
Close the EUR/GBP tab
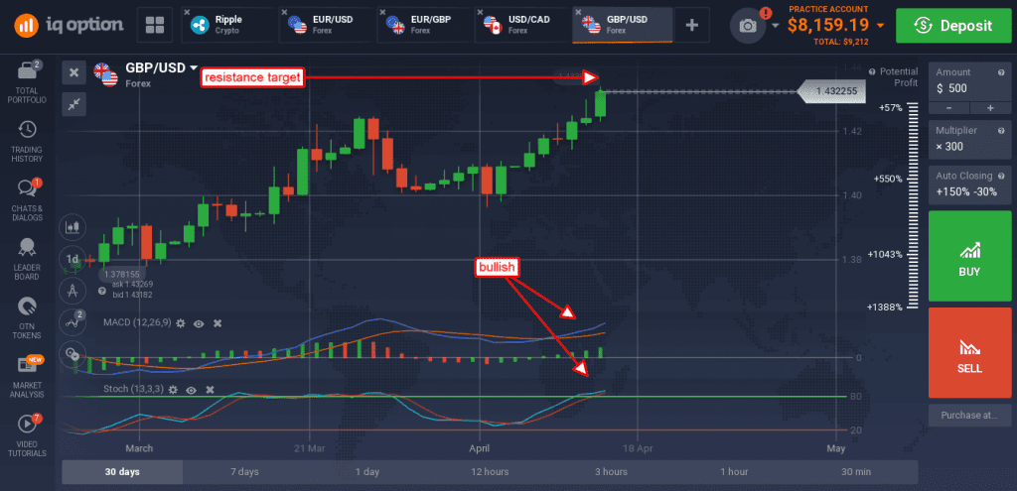[x=382, y=12]
